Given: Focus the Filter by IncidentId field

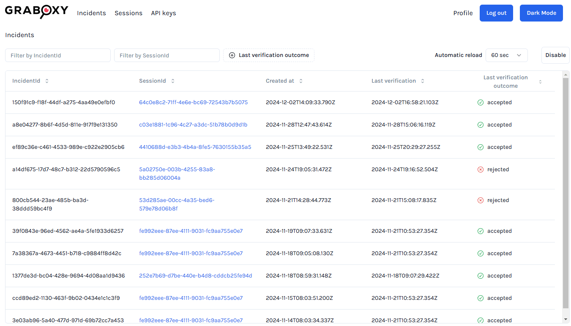Looking at the screenshot, I should pyautogui.click(x=58, y=55).
